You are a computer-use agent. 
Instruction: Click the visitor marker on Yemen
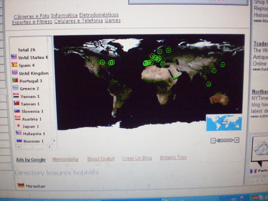point(175,77)
